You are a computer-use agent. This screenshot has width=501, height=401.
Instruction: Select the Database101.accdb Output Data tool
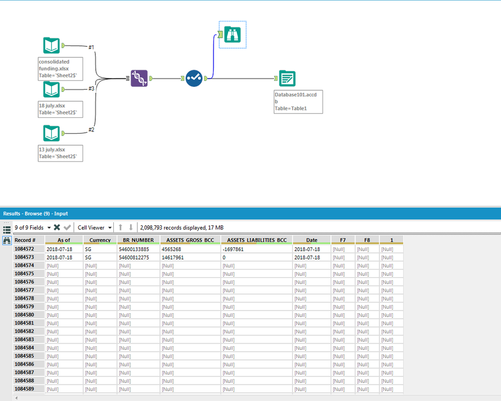coord(287,78)
